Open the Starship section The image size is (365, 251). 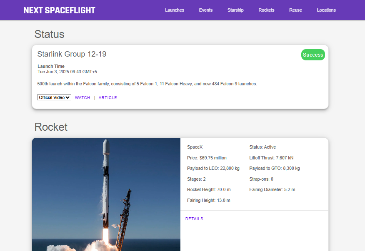[235, 10]
